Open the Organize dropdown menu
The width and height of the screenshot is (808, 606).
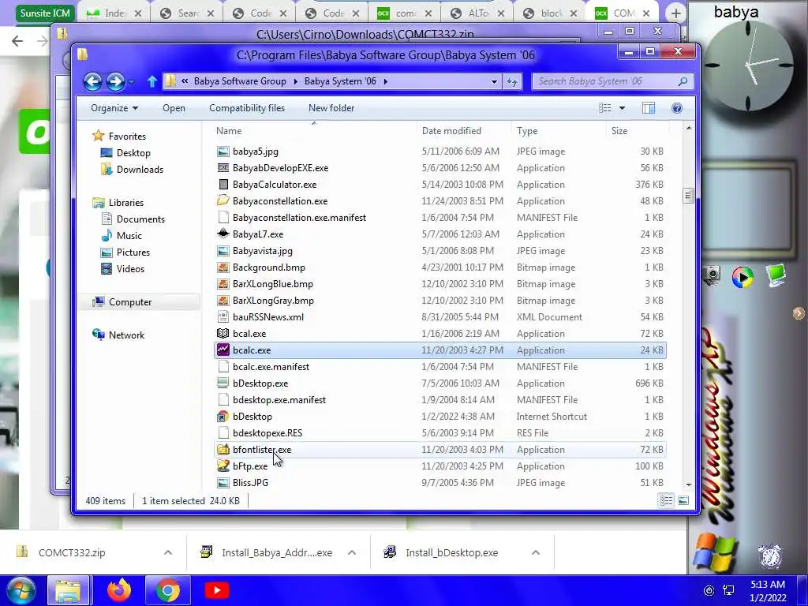[114, 107]
